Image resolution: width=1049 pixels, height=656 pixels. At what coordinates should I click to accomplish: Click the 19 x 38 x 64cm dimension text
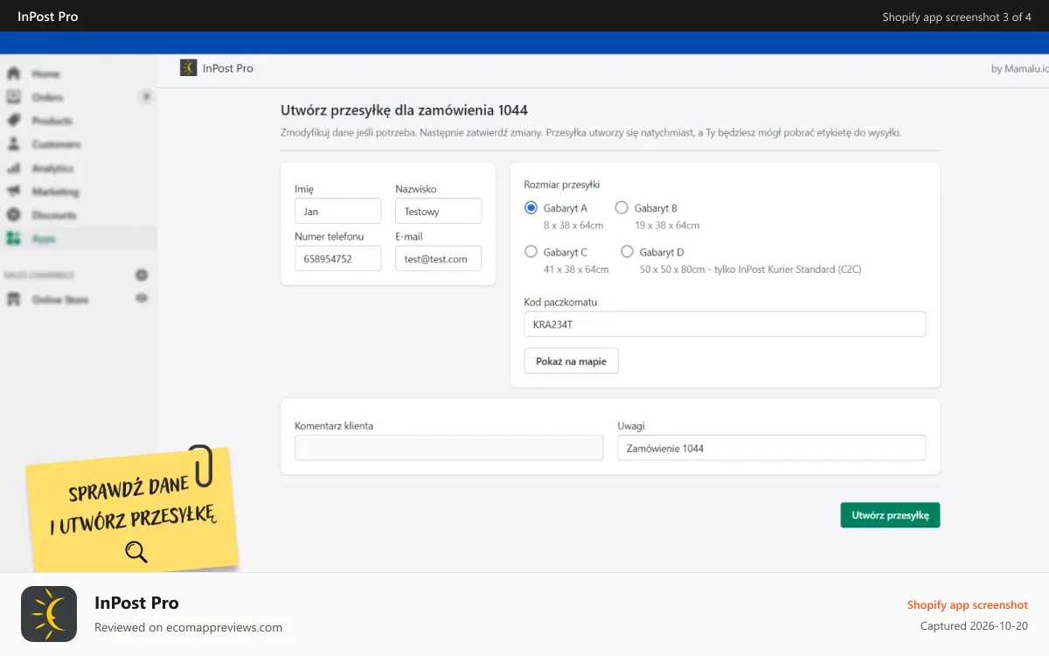pos(667,226)
